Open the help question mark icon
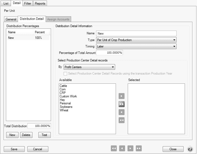Screen dimensions: 197x154 (190, 149)
